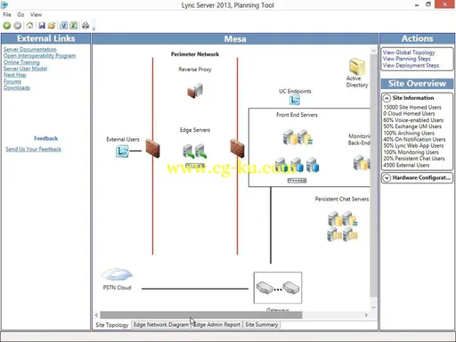The height and width of the screenshot is (342, 456).
Task: Click the grey Forward navigation button
Action: click(18, 26)
